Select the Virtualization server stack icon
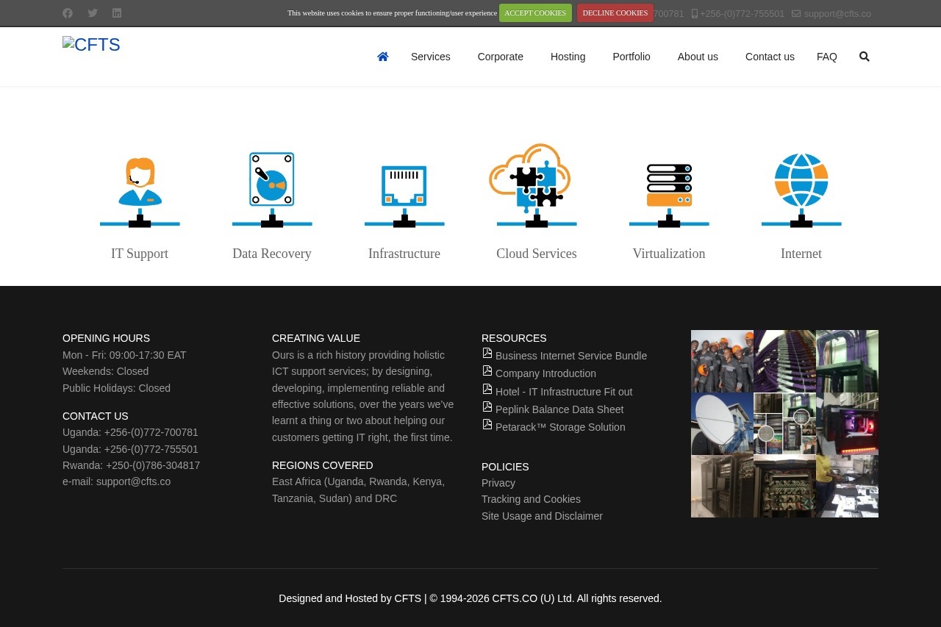This screenshot has height=627, width=941. point(669,187)
